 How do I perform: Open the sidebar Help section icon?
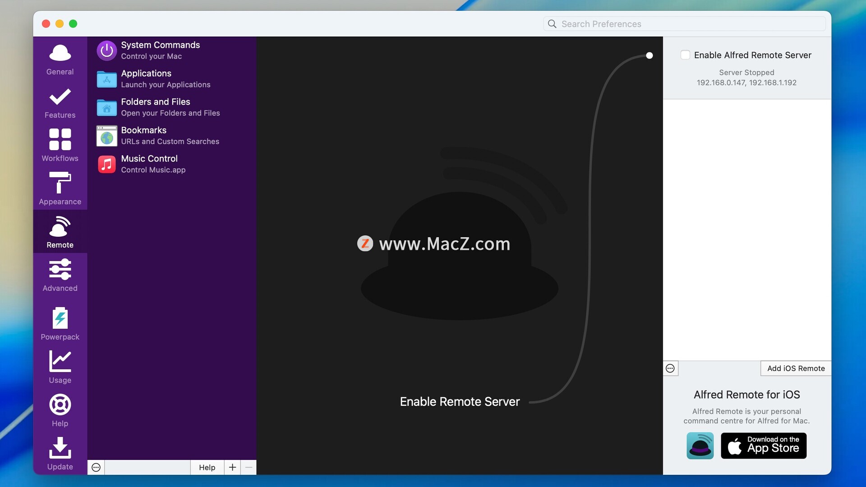[x=60, y=410]
